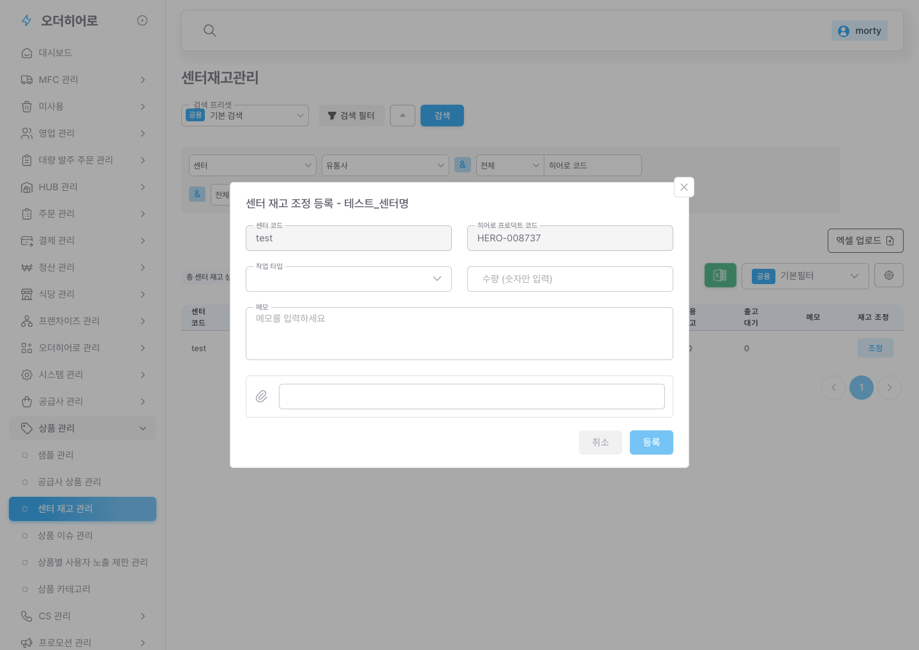Click the 엑셀 업로드 button
Image resolution: width=919 pixels, height=650 pixels.
[865, 241]
